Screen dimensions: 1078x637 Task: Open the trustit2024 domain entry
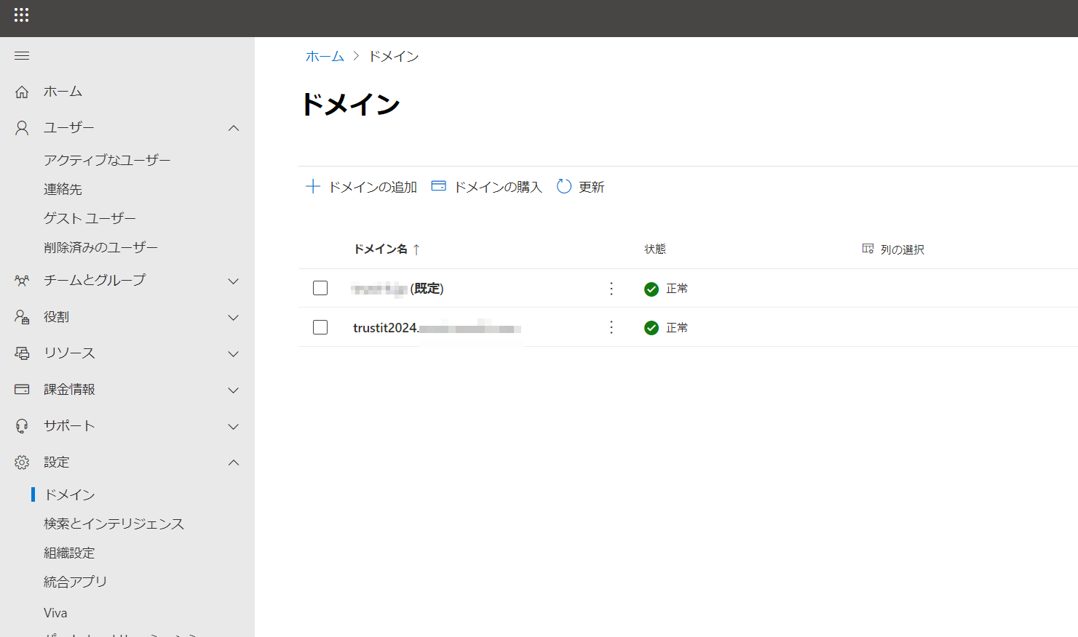pos(385,328)
